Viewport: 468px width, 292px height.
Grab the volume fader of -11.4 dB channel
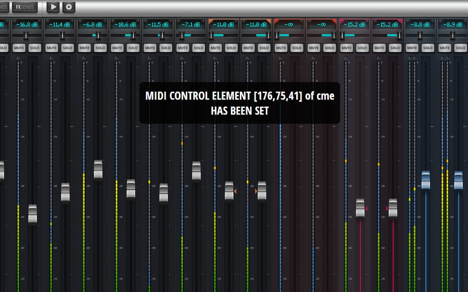point(65,192)
